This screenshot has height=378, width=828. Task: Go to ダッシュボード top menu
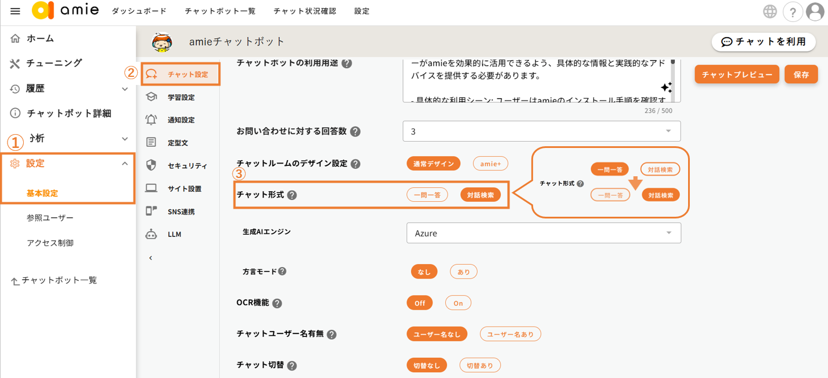tap(139, 11)
